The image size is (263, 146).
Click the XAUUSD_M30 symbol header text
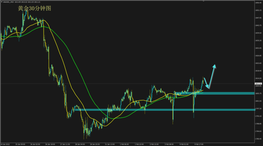pyautogui.click(x=8, y=2)
